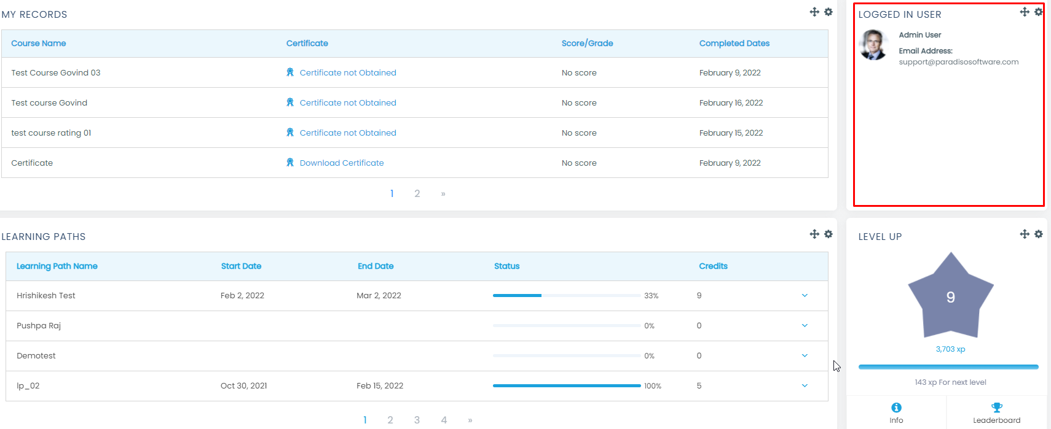
Task: Click the Level Up move handle icon
Action: (x=1024, y=234)
